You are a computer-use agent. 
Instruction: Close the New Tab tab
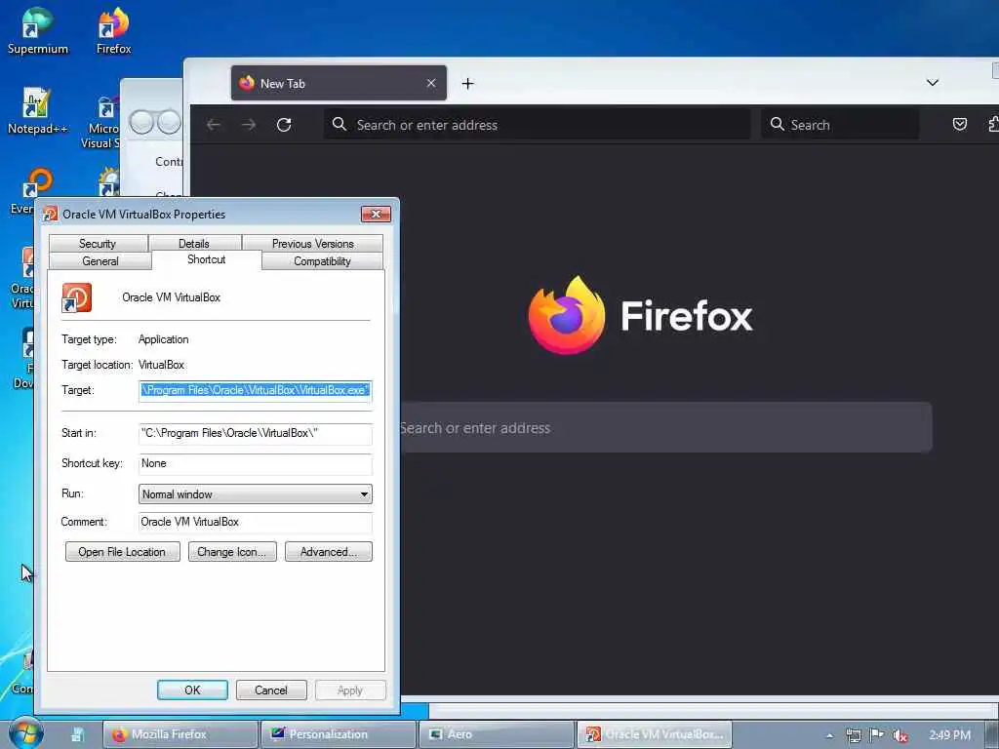[x=431, y=84]
